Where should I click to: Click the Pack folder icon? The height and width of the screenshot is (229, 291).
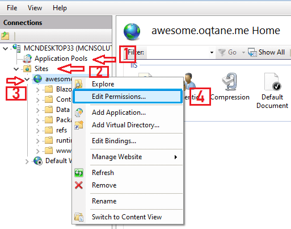(49, 119)
